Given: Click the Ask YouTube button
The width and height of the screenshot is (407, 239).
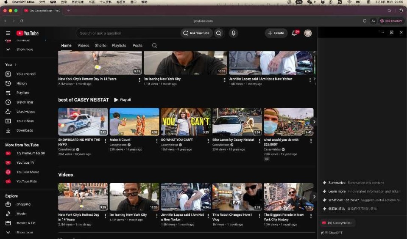Looking at the screenshot, I should [196, 33].
